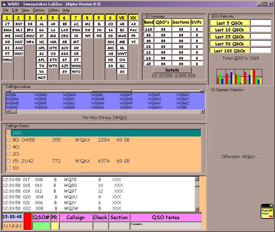Select the WMA section tile
The width and height of the screenshot is (275, 232).
(x=7, y=60)
